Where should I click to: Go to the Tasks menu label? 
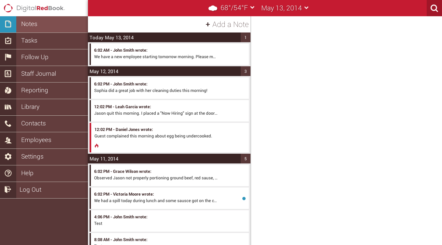(x=29, y=41)
